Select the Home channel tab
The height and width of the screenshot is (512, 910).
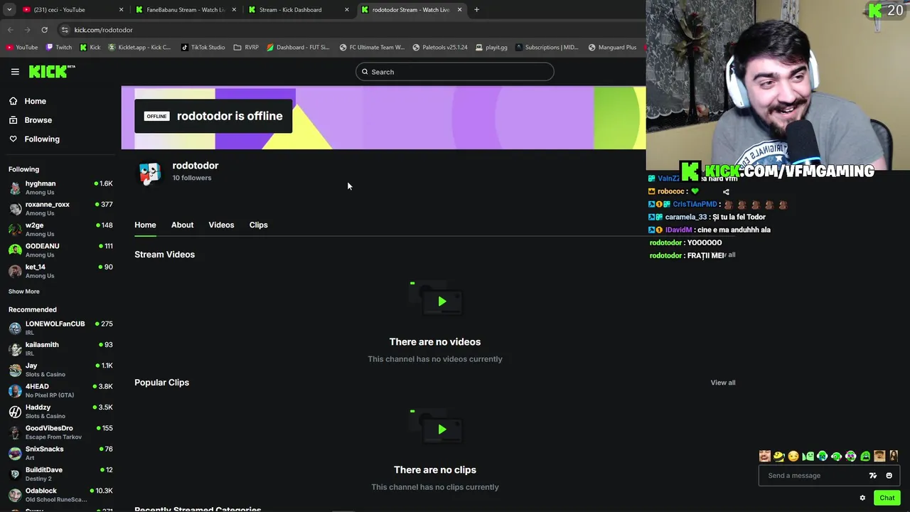click(145, 225)
